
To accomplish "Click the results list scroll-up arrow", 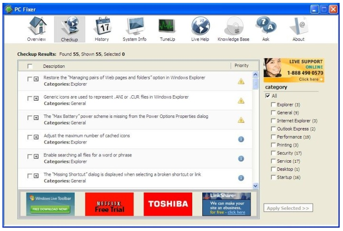I will point(255,75).
